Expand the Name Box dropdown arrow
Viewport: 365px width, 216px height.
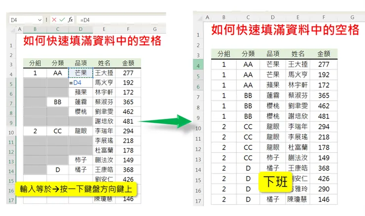point(40,20)
